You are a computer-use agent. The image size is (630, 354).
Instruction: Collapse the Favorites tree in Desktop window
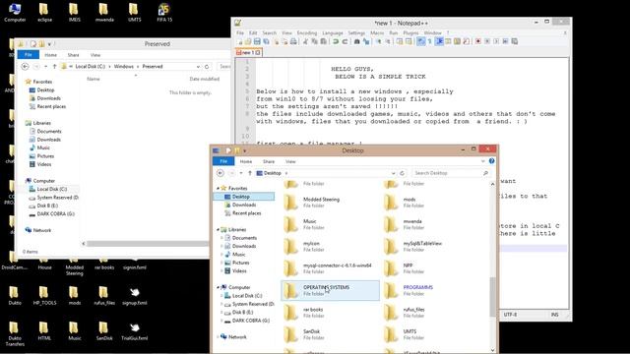pos(219,188)
